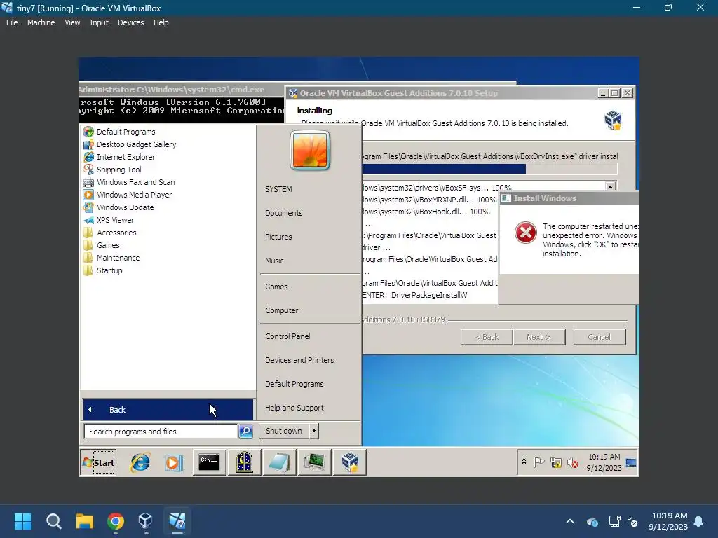Click the Shut down button

[x=284, y=431]
